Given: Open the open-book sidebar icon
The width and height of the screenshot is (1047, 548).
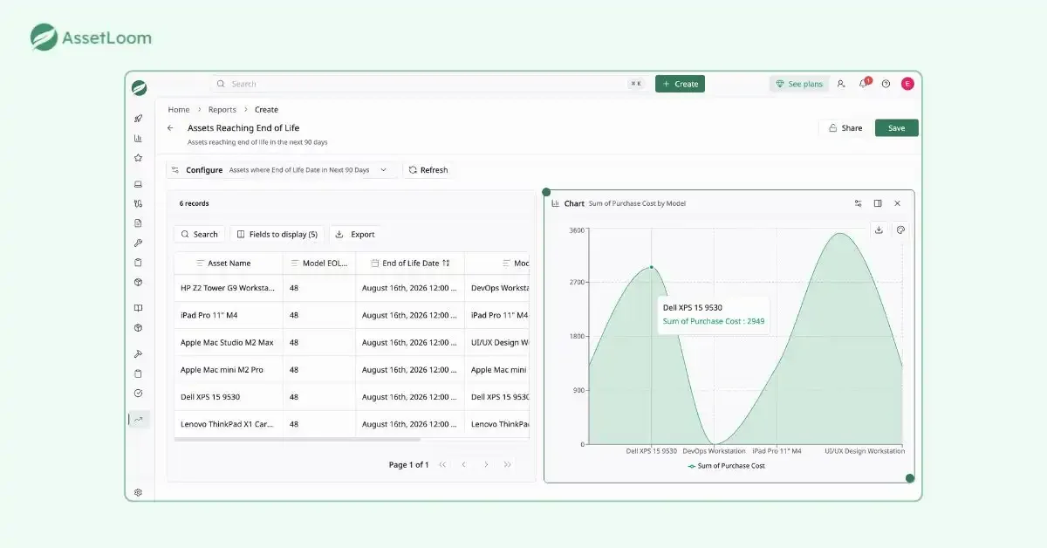Looking at the screenshot, I should 138,308.
